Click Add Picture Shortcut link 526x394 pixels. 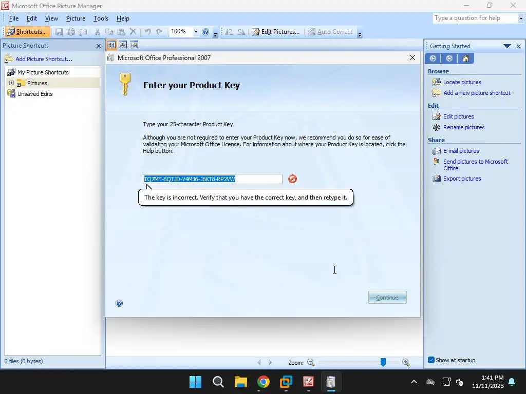pos(44,59)
